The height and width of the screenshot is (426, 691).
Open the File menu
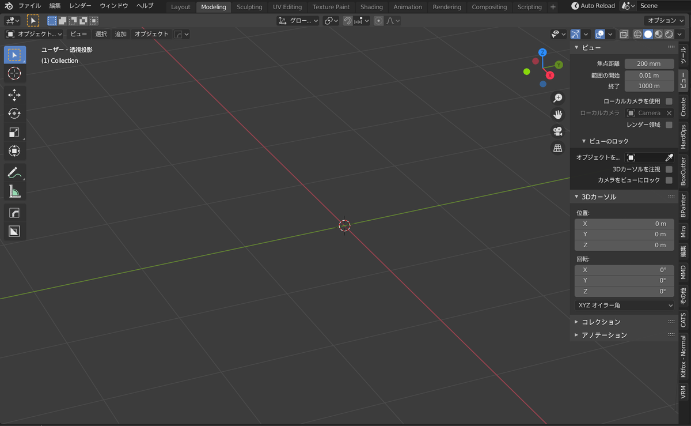pyautogui.click(x=30, y=6)
